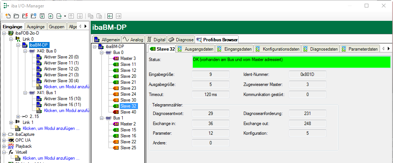Create a new I/O configuration
Screen dimensions: 393x163
point(8,16)
